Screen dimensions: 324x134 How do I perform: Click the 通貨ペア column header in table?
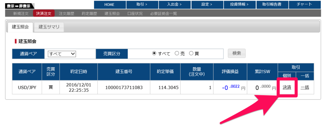coord(27,72)
